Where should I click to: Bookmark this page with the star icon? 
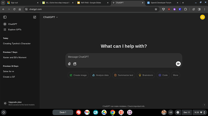pos(156,9)
